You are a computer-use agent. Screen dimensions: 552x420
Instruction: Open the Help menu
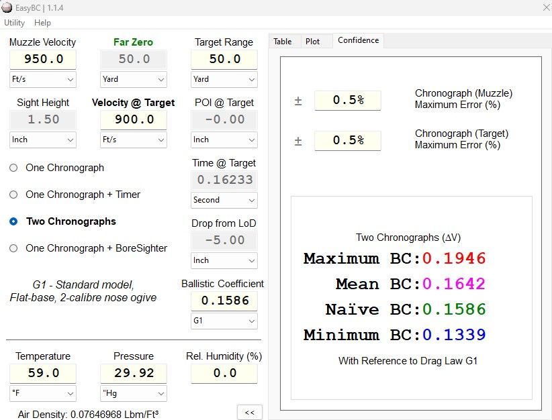click(42, 23)
